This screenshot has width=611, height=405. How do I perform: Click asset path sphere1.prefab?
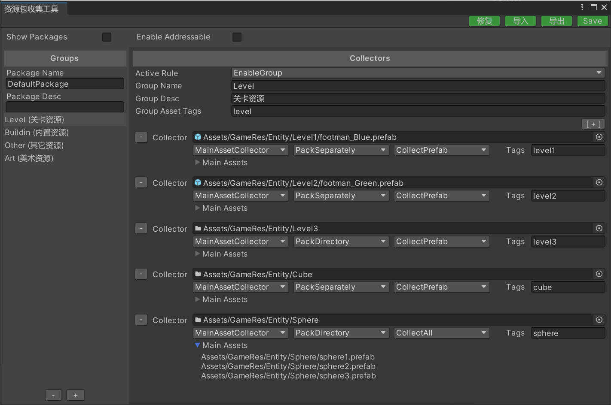click(x=288, y=357)
